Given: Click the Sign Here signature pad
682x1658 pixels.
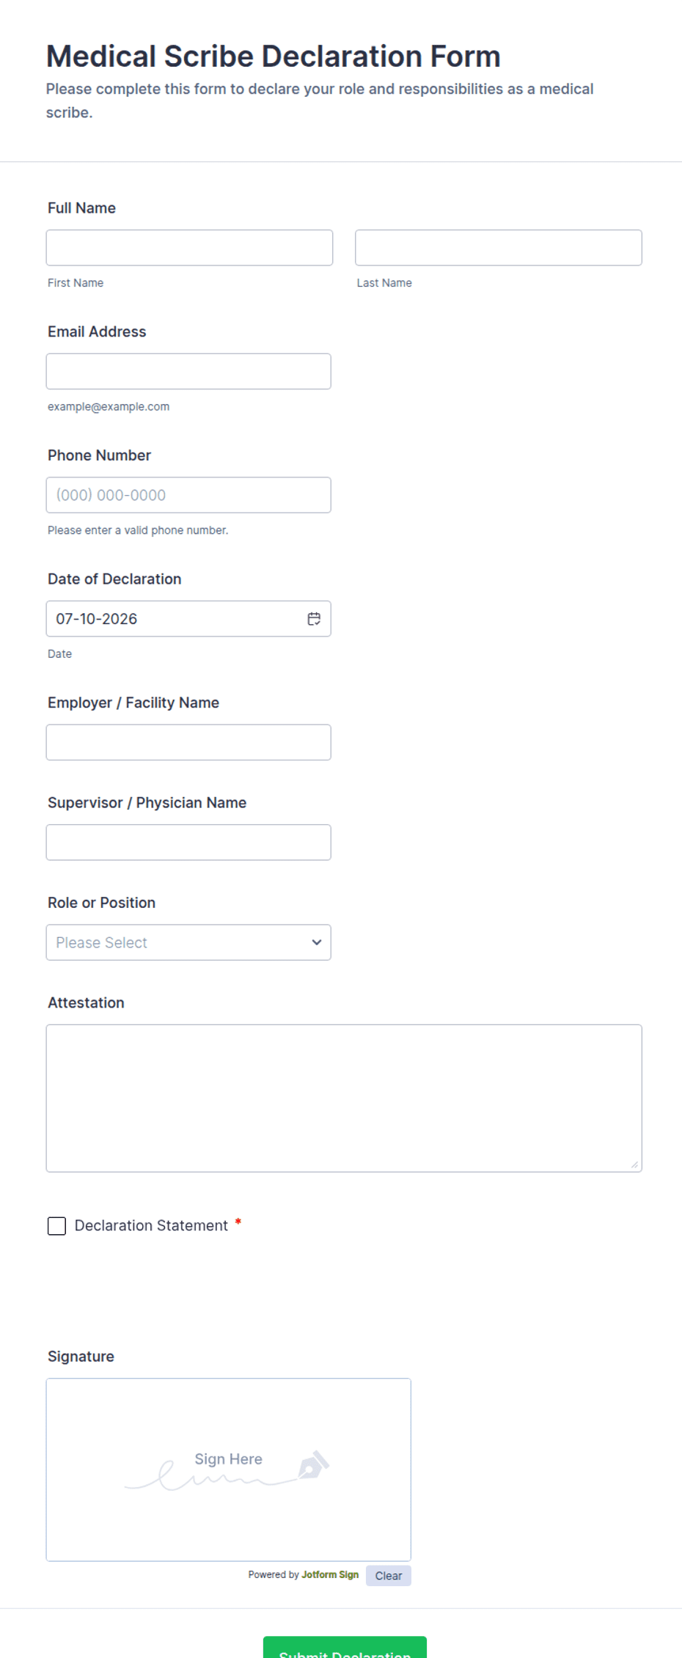Looking at the screenshot, I should click(x=229, y=1470).
